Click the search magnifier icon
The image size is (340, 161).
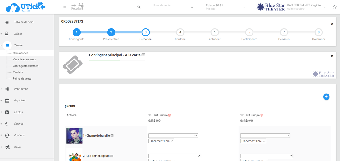(139, 7)
